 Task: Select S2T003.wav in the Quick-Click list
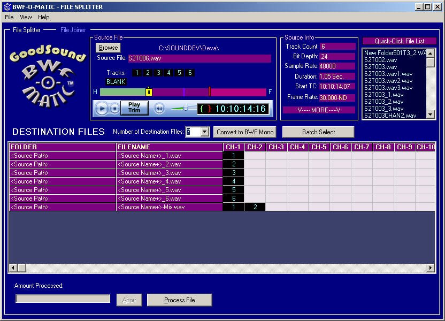click(381, 67)
